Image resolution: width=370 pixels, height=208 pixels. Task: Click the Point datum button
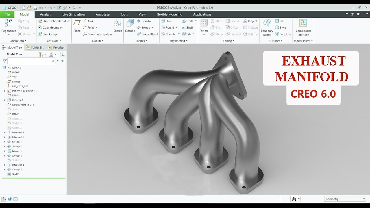(89, 28)
